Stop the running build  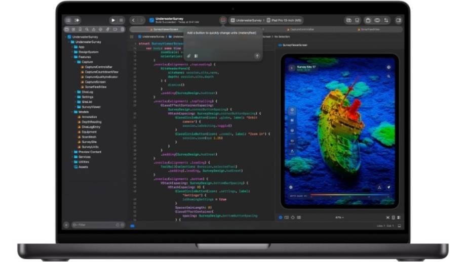pos(121,20)
